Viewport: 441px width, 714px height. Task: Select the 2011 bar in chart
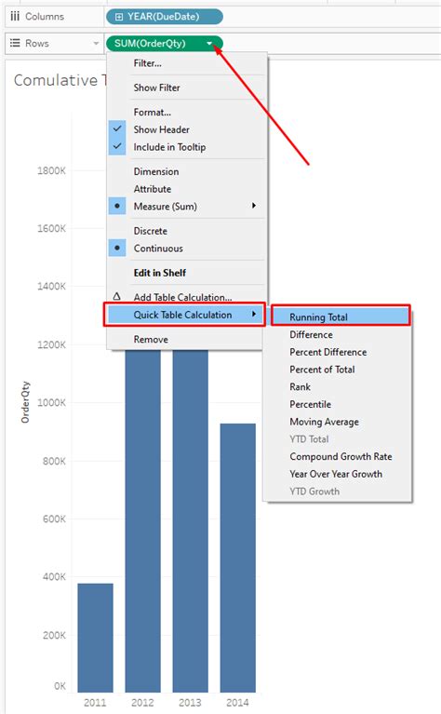point(95,638)
